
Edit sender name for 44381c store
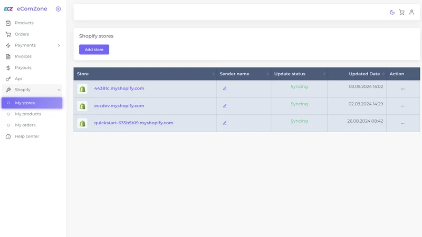coord(225,88)
